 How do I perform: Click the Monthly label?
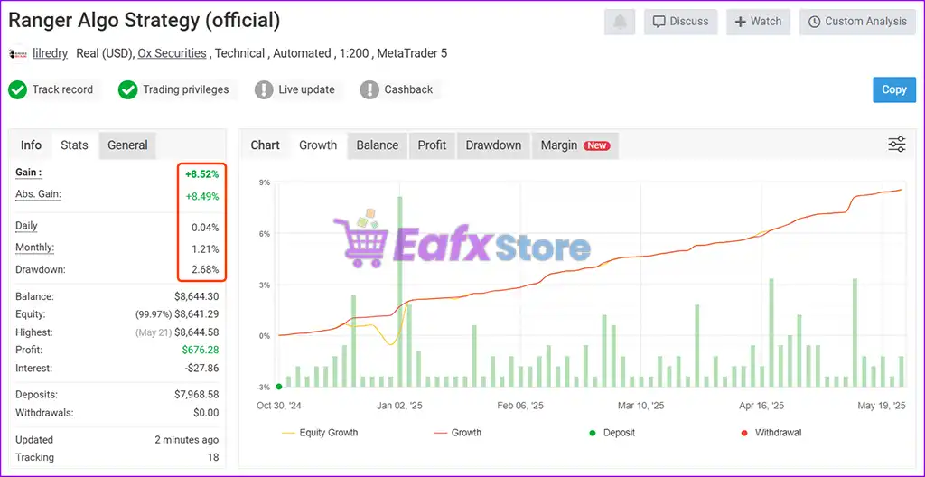(35, 248)
